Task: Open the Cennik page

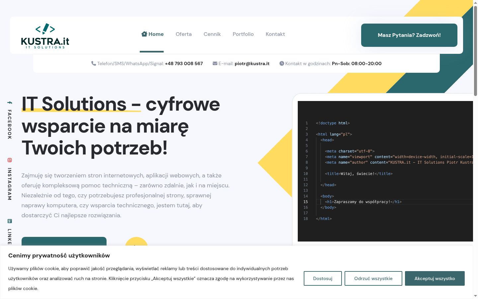Action: click(212, 34)
